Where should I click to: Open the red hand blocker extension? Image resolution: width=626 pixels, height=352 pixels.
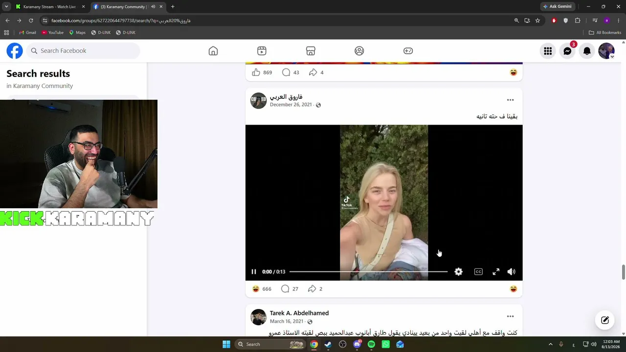coord(554,21)
